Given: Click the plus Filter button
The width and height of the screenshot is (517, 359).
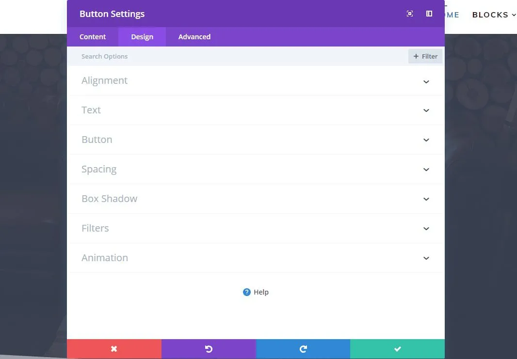Looking at the screenshot, I should (425, 56).
